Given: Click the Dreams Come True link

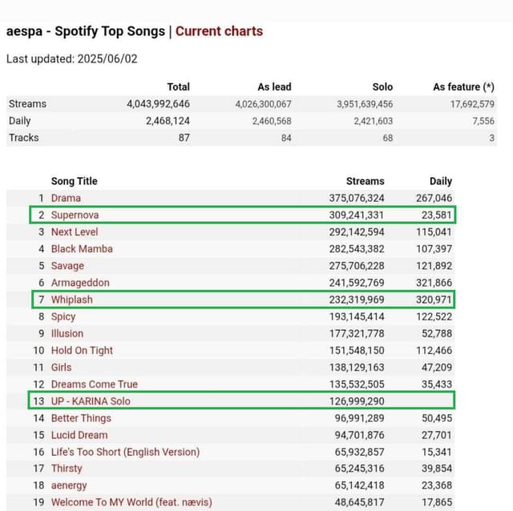Looking at the screenshot, I should 94,384.
